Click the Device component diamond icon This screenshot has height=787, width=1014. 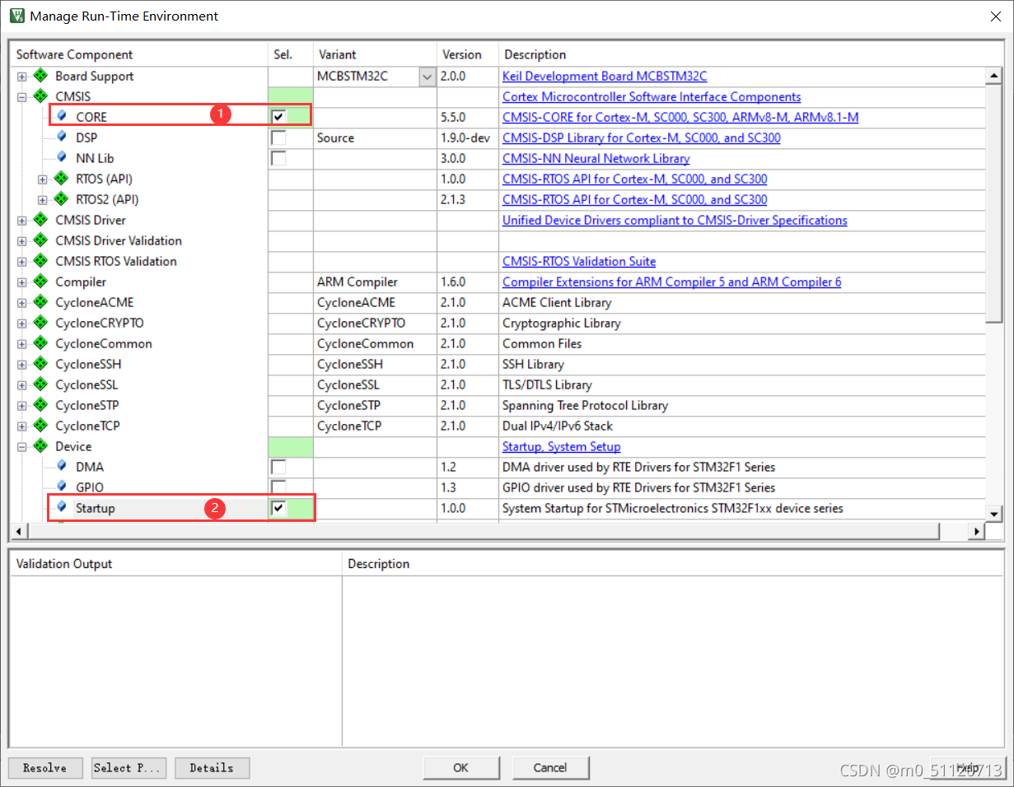(40, 446)
